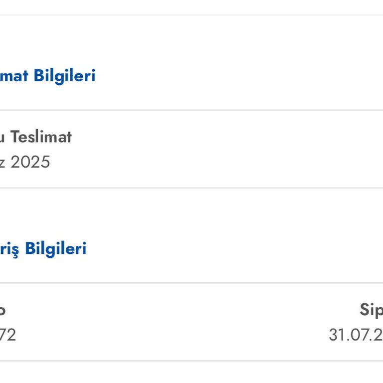Click the divider below Sipariş Bilgileri heading
Viewport: 383px width, 383px height.
191,283
